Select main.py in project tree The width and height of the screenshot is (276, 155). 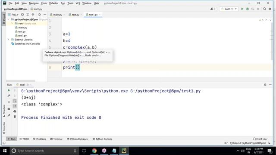tap(23, 28)
